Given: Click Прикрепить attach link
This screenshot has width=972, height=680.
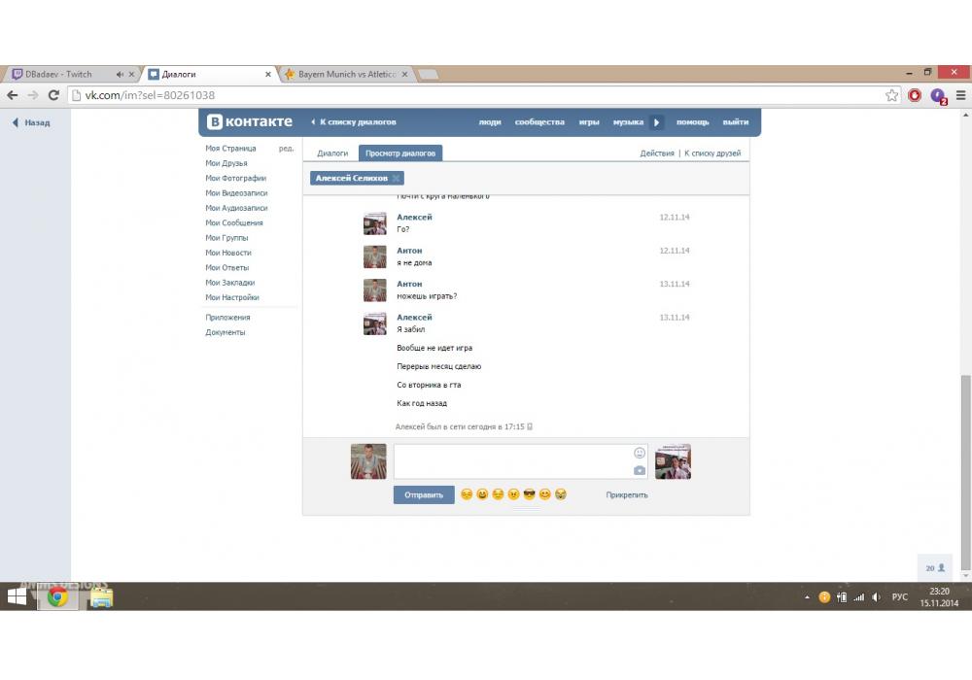Looking at the screenshot, I should tap(627, 494).
